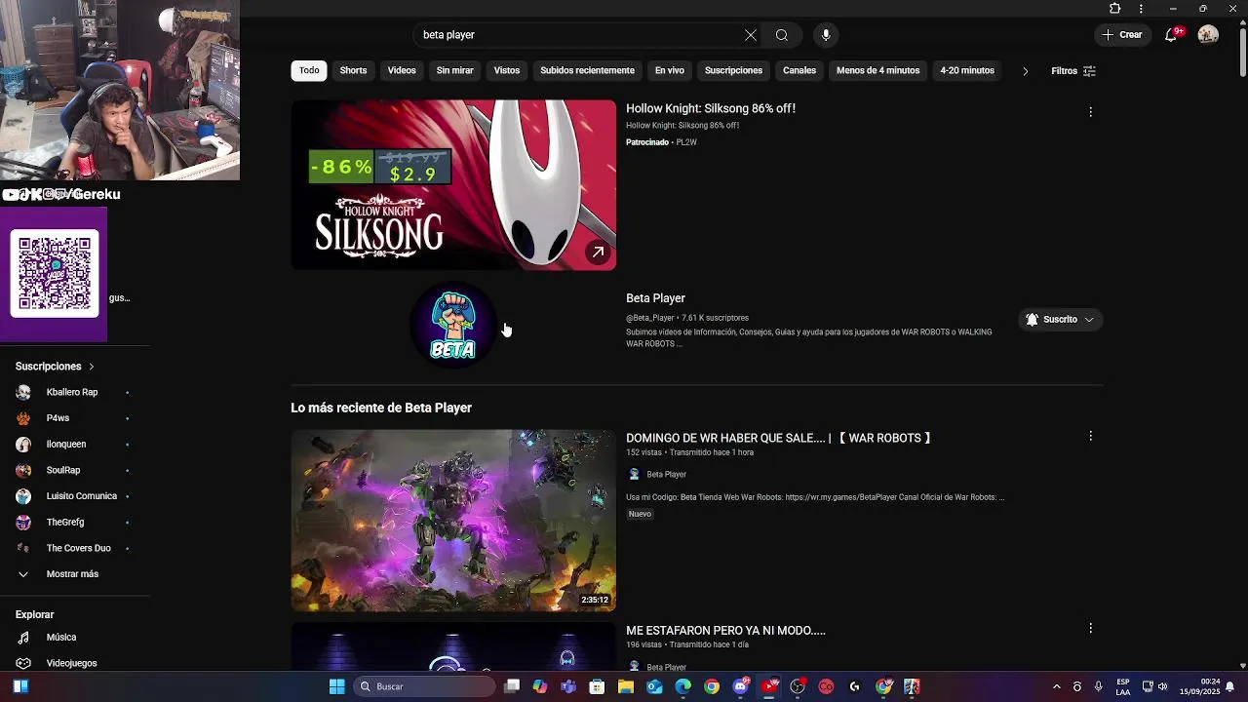The width and height of the screenshot is (1248, 702).
Task: Select the Subidos recientemente chip
Action: [587, 71]
